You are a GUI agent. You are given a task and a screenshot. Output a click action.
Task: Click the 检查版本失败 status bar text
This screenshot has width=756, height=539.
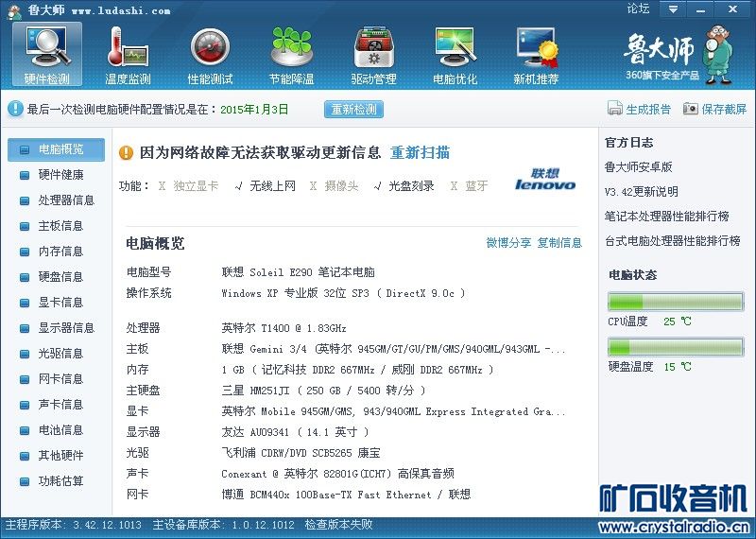pyautogui.click(x=338, y=525)
